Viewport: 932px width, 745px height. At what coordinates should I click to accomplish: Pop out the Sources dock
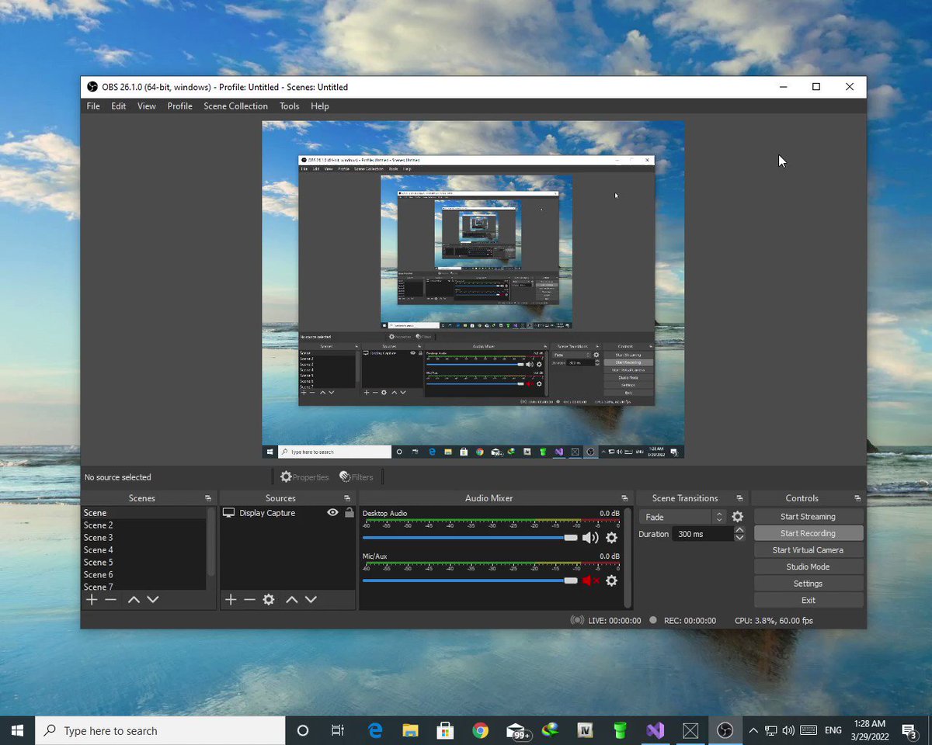point(347,498)
